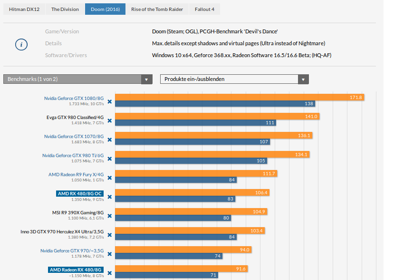Open Nvidia Geforce GTX 1070/8G link
This screenshot has height=280, width=394.
pos(74,137)
